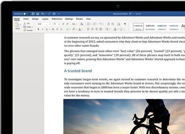The height and width of the screenshot is (134, 185).
Task: Open the undo history dropdown arrow
Action: [x=45, y=14]
